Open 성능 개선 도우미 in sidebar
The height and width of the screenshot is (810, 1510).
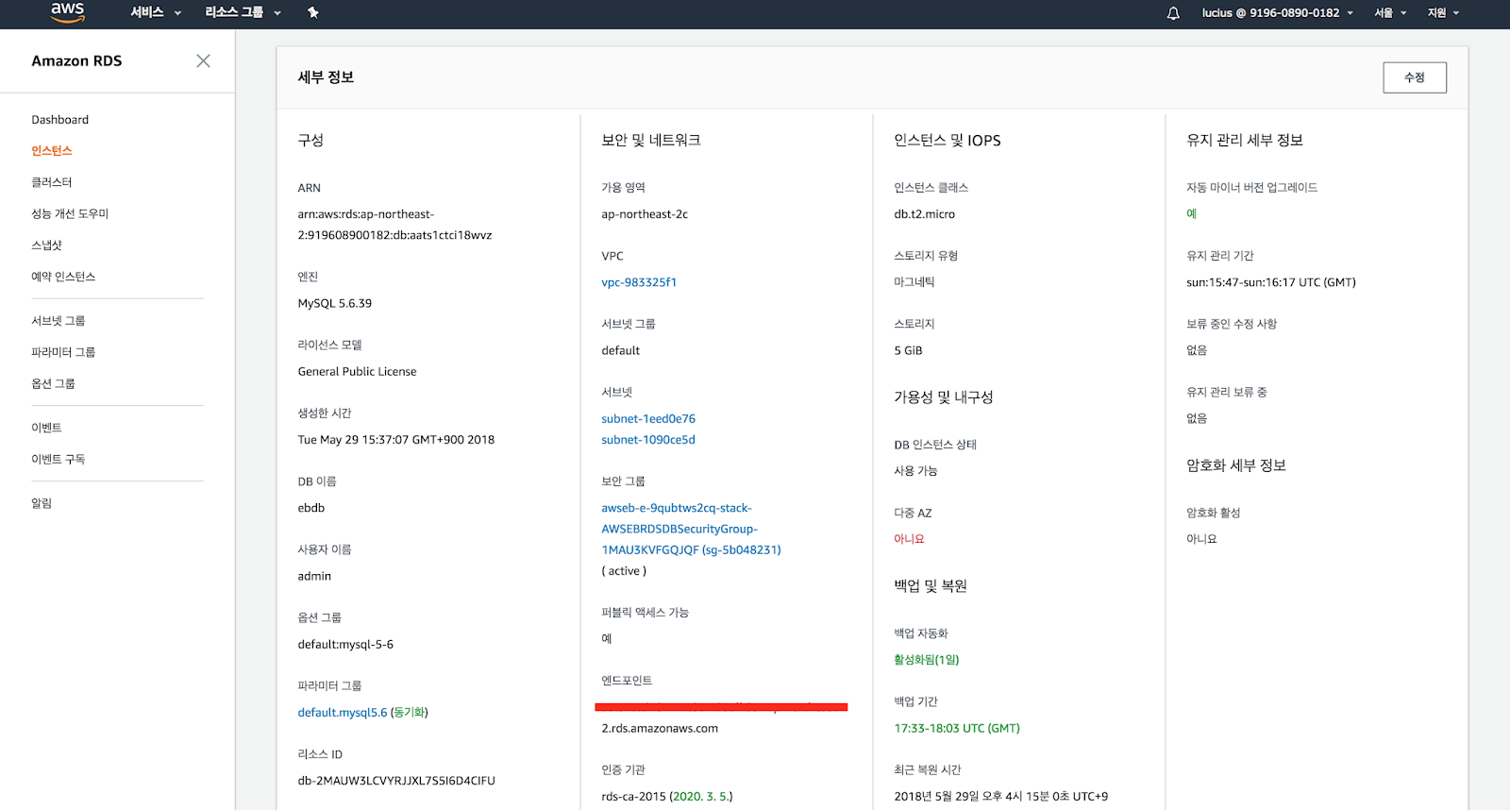pos(70,213)
